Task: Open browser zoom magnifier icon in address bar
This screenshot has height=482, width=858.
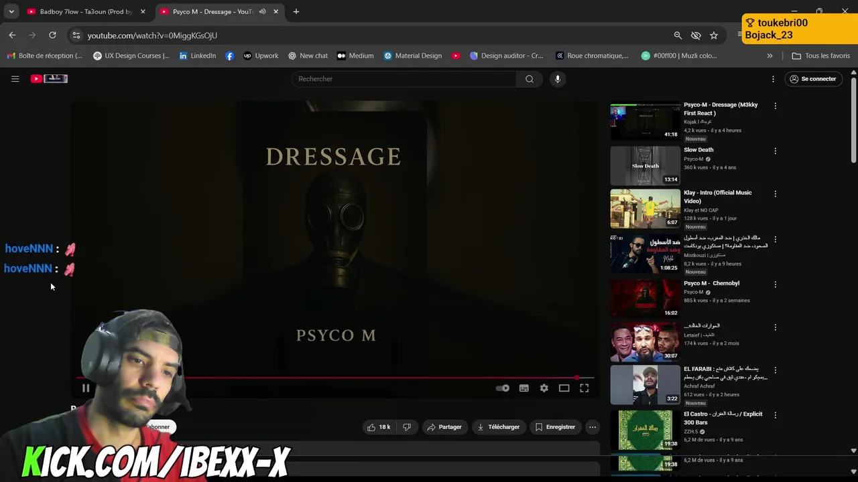Action: (678, 35)
